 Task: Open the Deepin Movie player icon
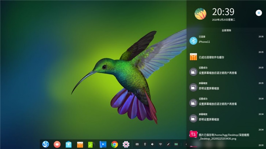click(103, 144)
